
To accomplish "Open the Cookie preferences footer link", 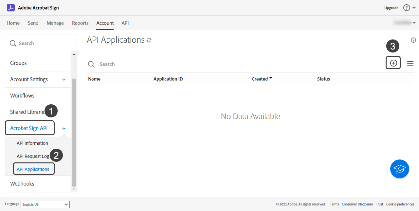I will (400, 204).
